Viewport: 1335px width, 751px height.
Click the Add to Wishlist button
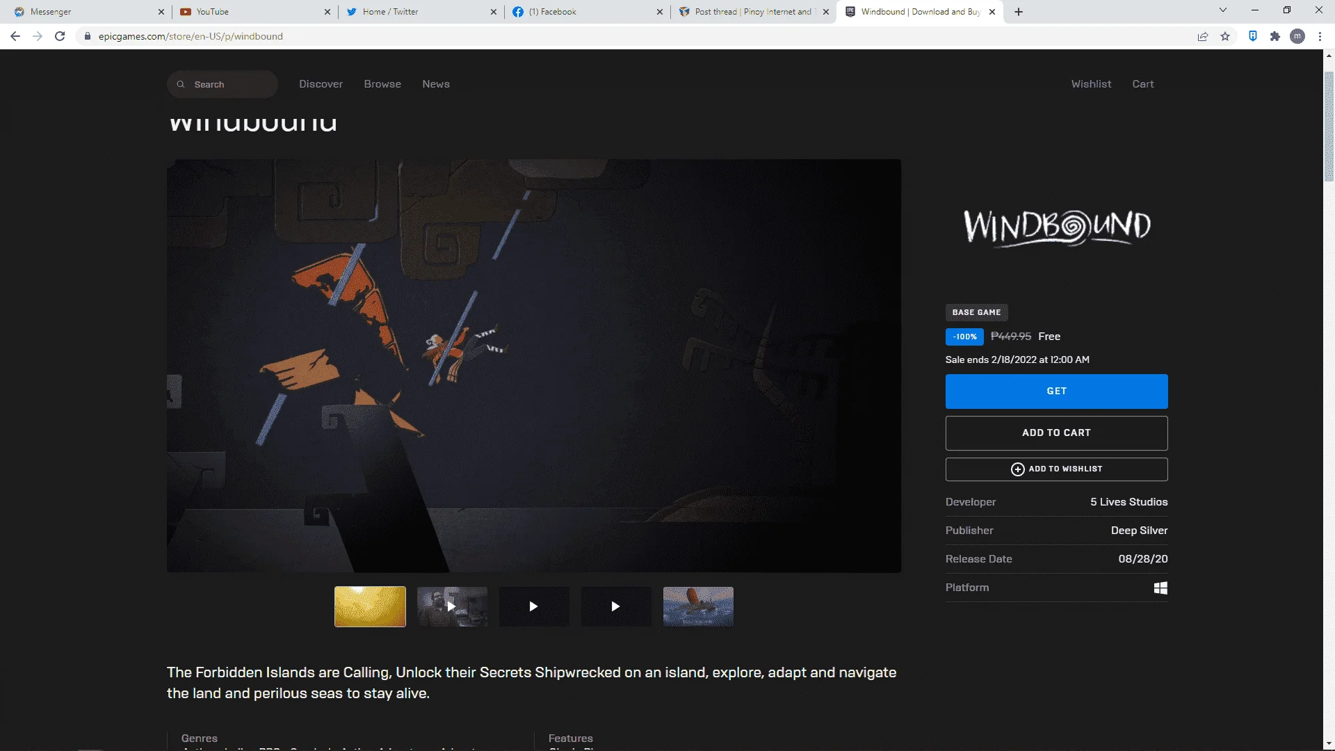pyautogui.click(x=1056, y=469)
